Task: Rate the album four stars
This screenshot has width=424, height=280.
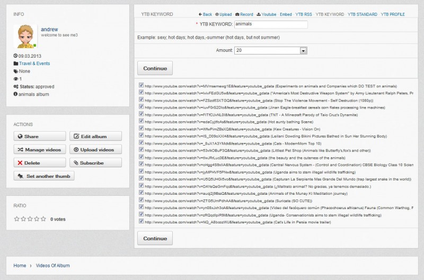Action: click(x=37, y=219)
